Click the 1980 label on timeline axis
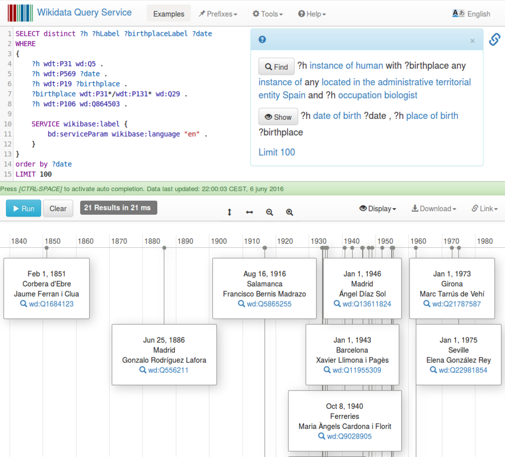The width and height of the screenshot is (505, 457). pyautogui.click(x=485, y=241)
